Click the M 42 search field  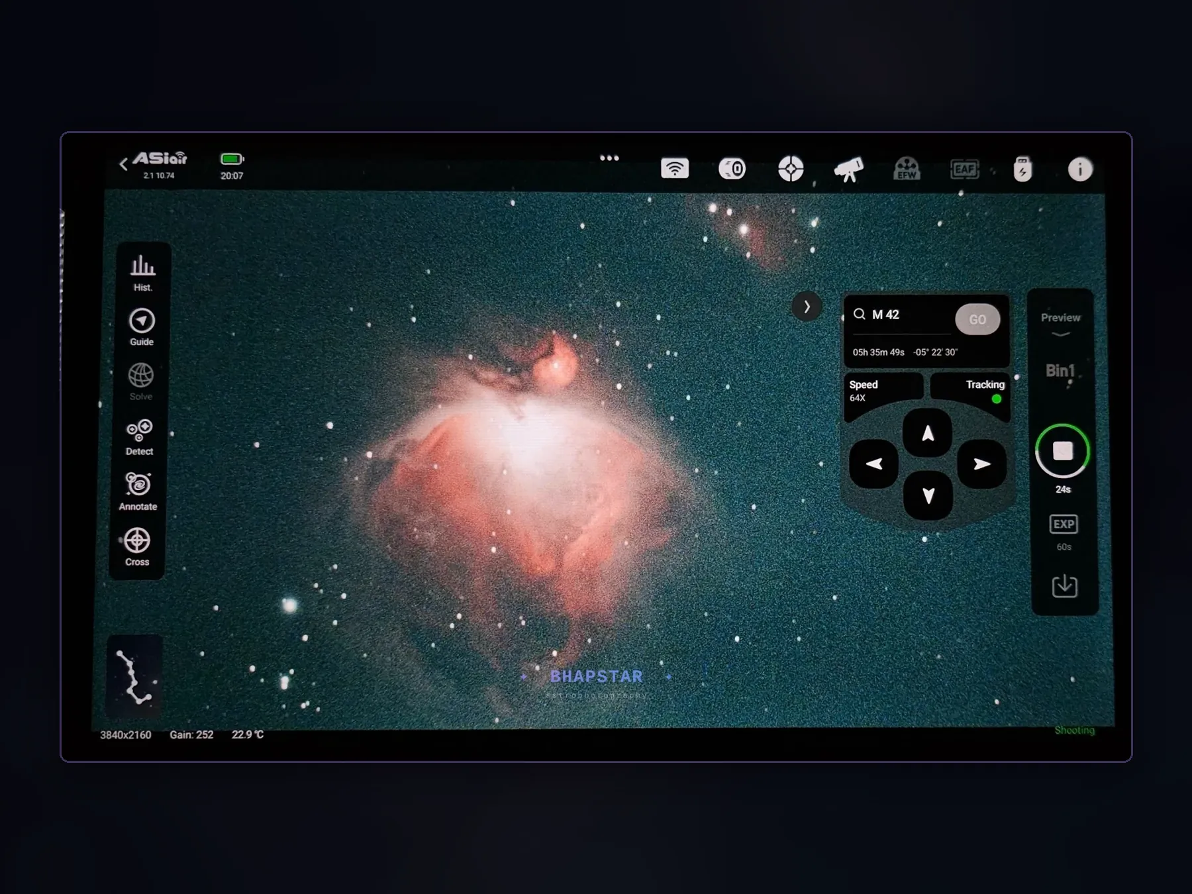click(902, 315)
